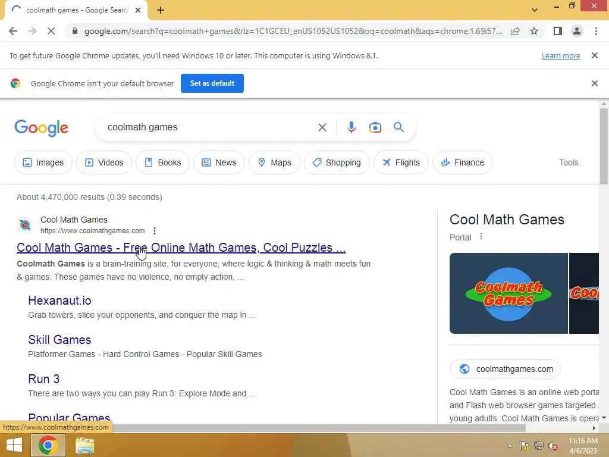
Task: Click in the Google search input field
Action: (210, 127)
